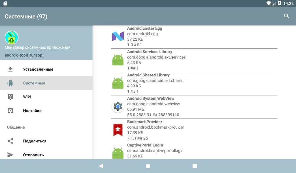Click the question mark Wiki icon
The image size is (296, 173).
(x=10, y=97)
